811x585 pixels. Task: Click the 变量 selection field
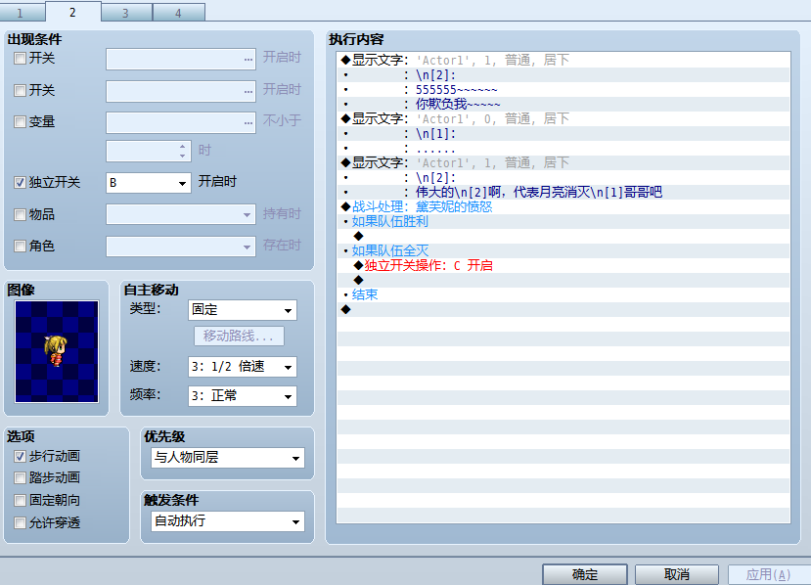coord(181,123)
